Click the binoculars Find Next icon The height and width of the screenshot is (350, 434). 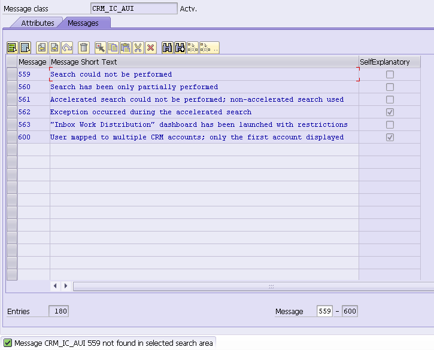[180, 48]
